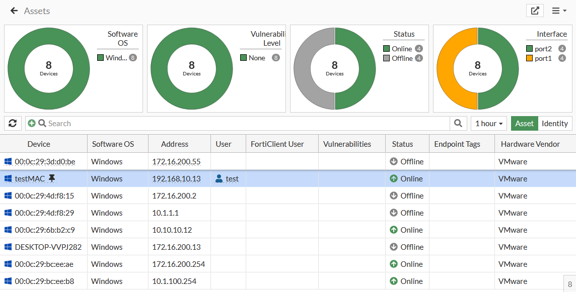Click the Device column header
The width and height of the screenshot is (576, 292).
pos(39,144)
